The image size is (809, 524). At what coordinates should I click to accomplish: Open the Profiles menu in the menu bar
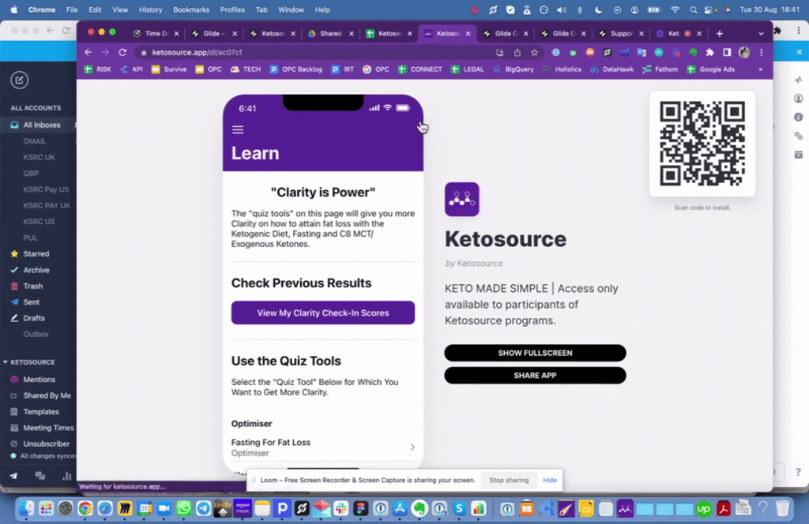click(232, 9)
